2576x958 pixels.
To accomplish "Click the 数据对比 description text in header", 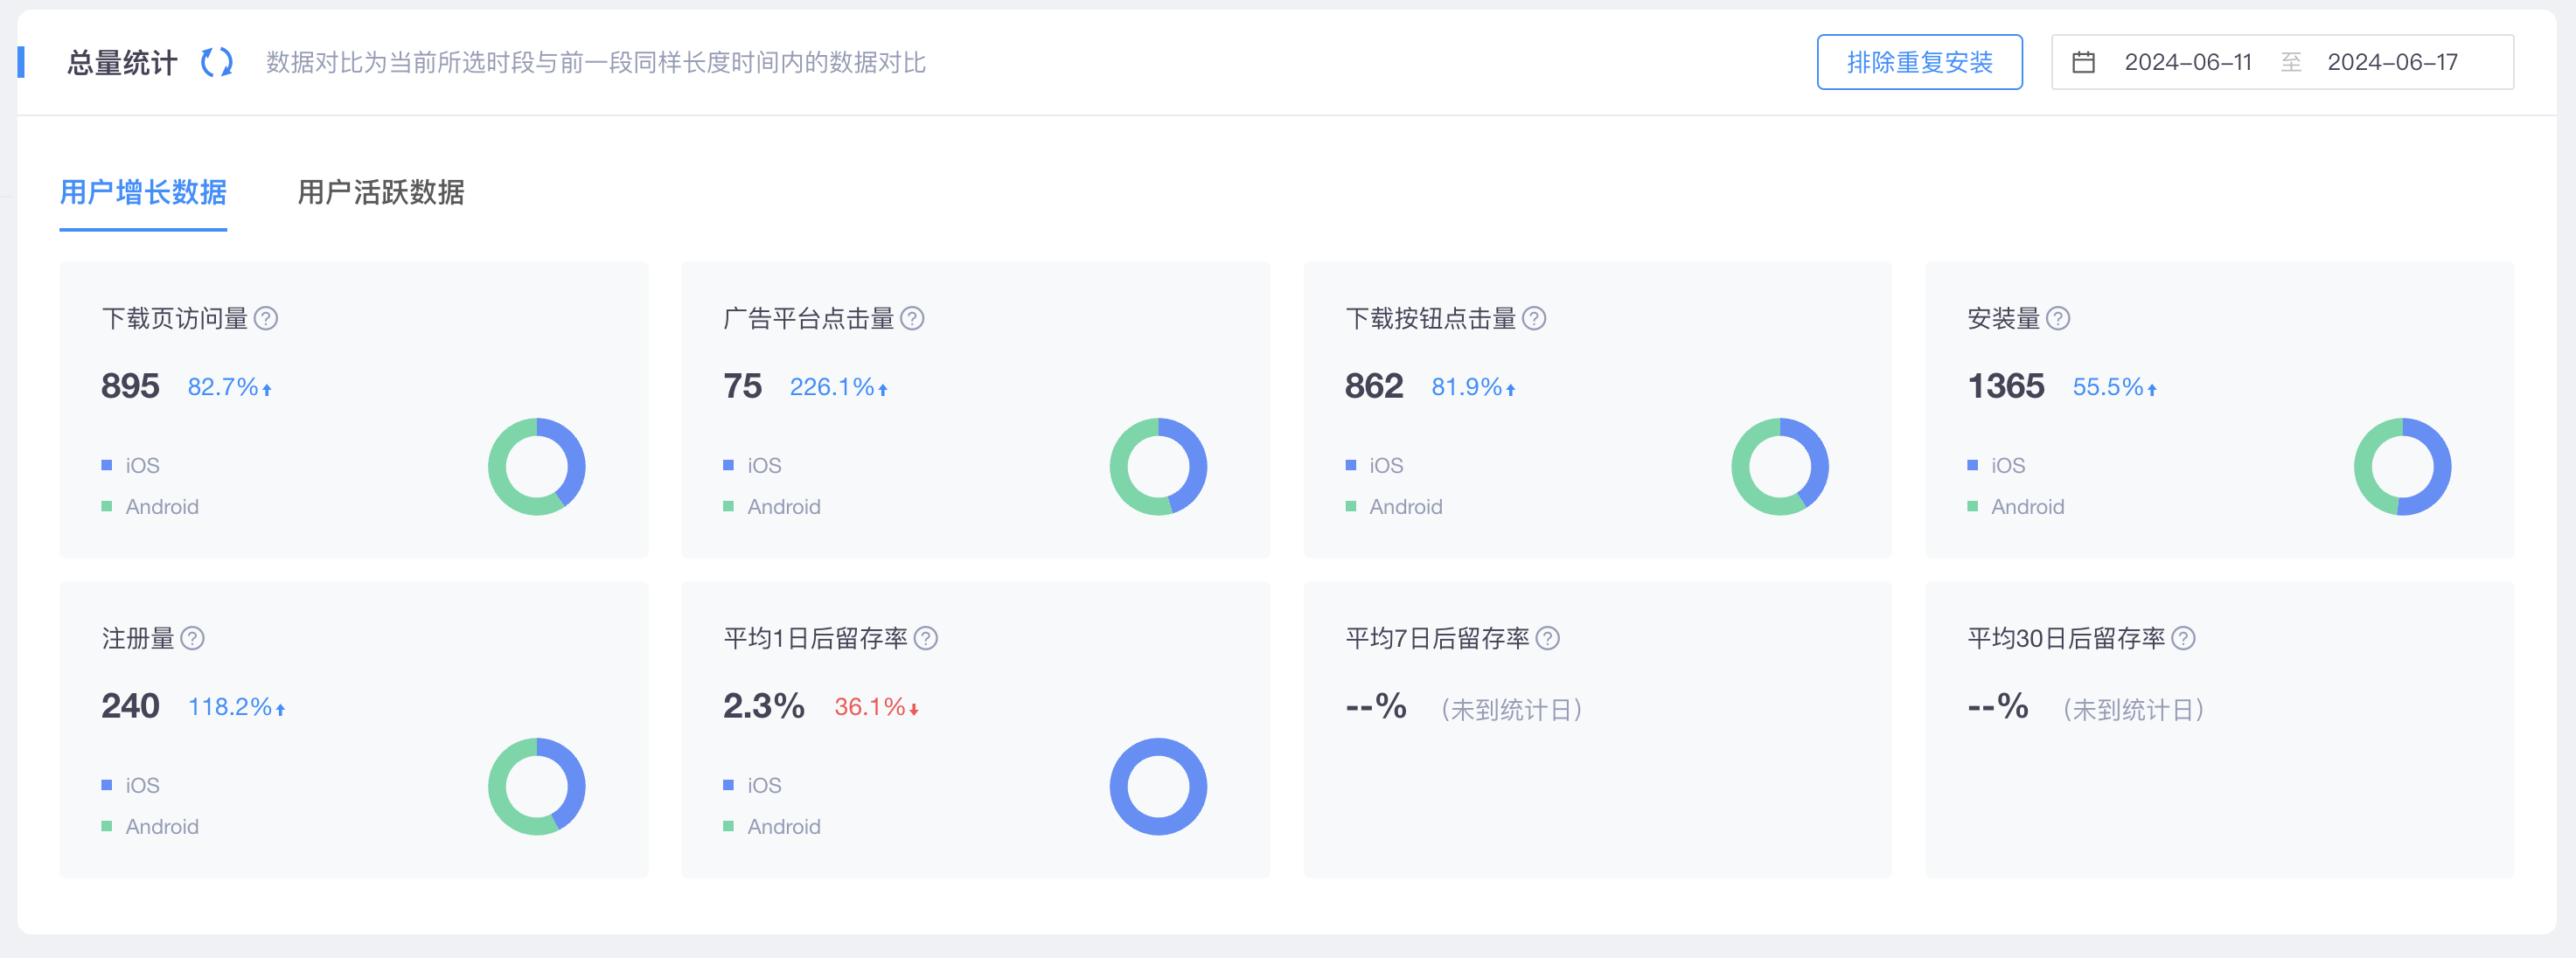I will [595, 62].
